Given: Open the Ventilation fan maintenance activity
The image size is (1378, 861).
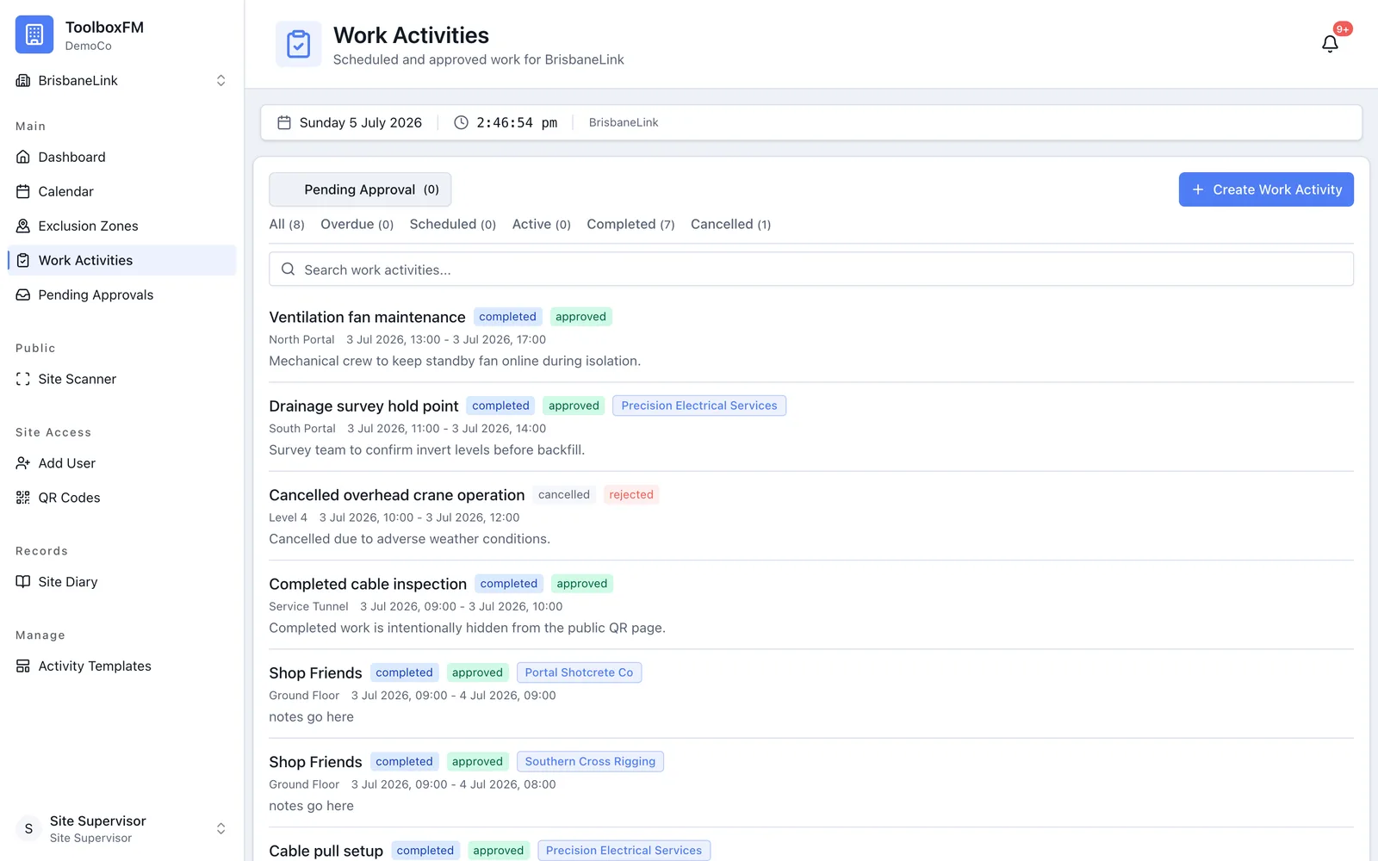Looking at the screenshot, I should tap(367, 317).
